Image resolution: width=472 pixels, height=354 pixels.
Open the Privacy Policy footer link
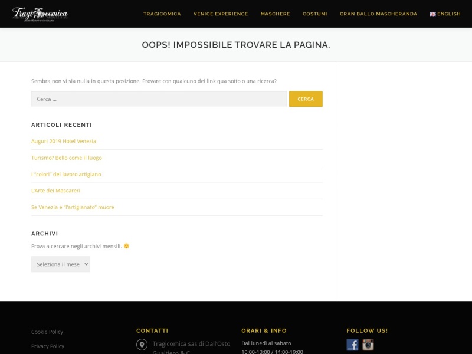48,346
